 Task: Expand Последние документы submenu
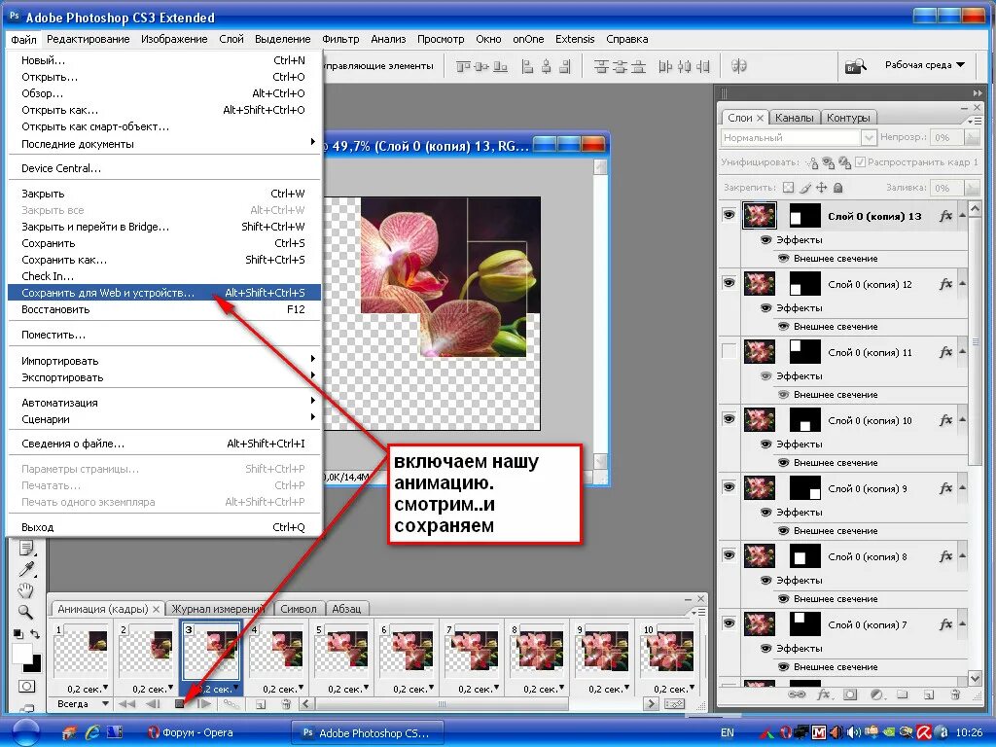[x=163, y=144]
